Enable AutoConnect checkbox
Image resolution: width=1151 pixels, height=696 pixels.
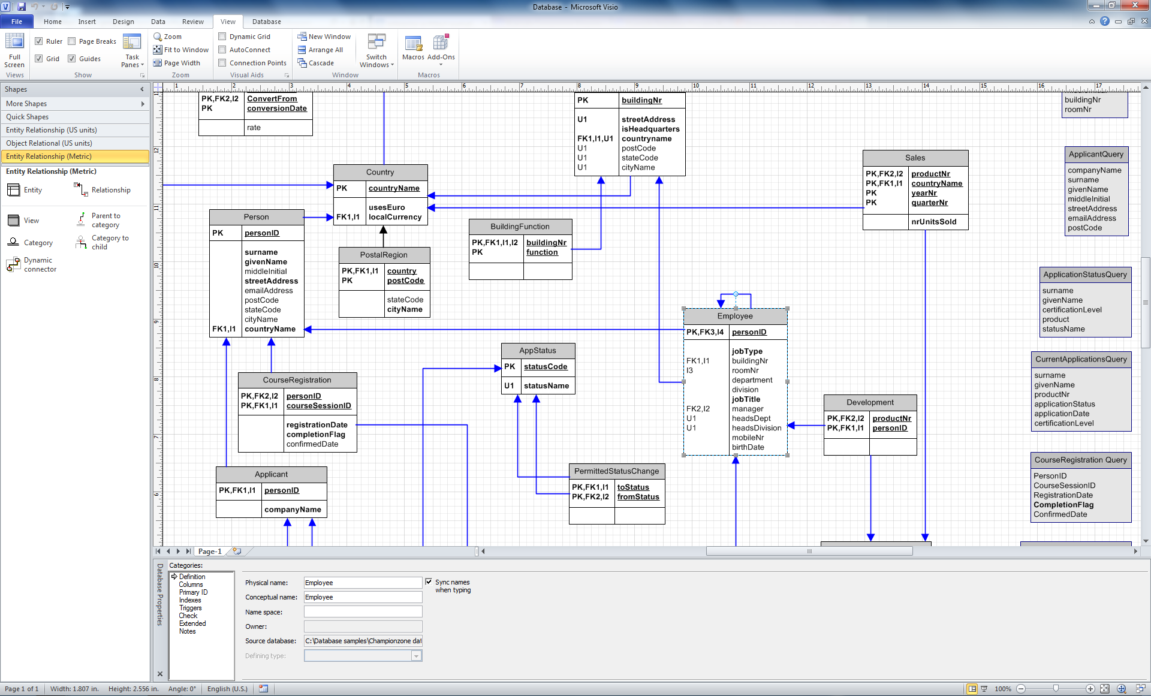click(222, 50)
